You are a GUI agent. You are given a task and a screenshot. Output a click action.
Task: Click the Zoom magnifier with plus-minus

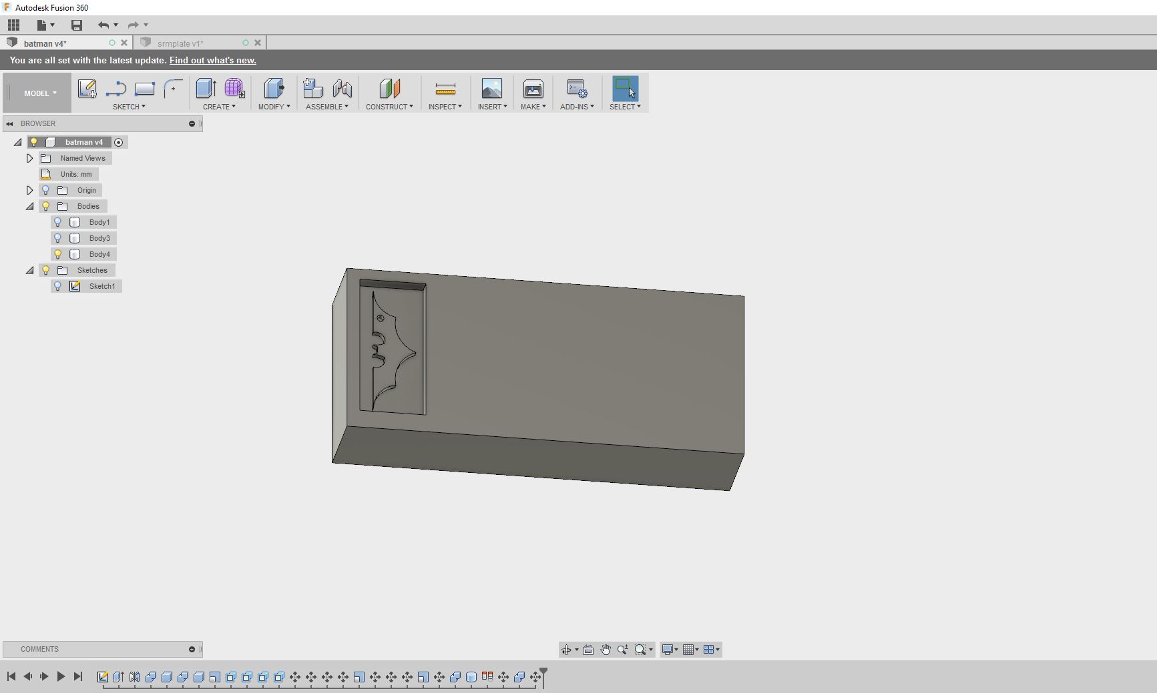click(623, 650)
